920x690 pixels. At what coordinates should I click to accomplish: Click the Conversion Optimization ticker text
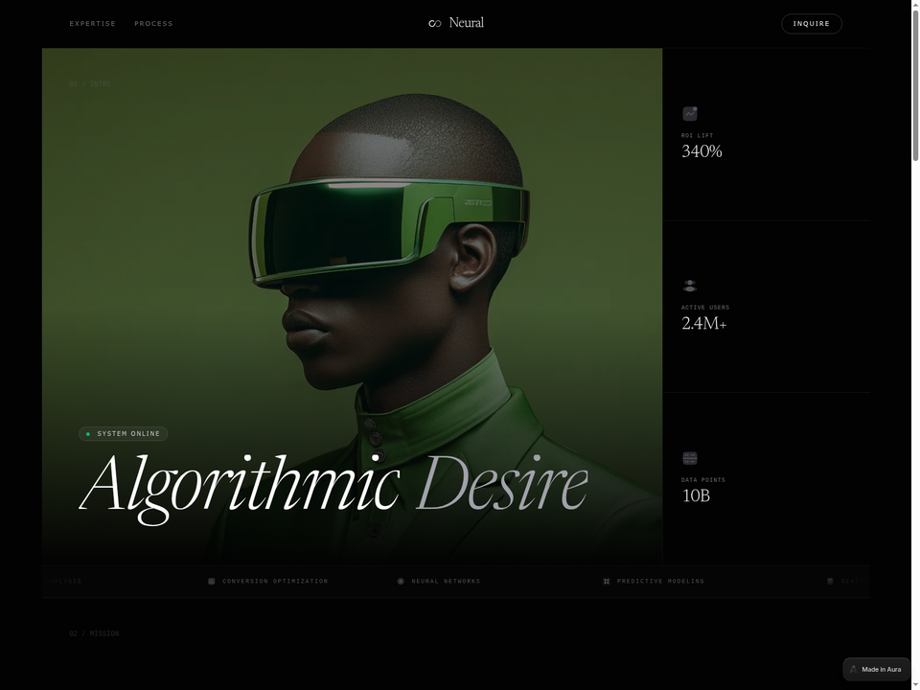[x=275, y=582]
